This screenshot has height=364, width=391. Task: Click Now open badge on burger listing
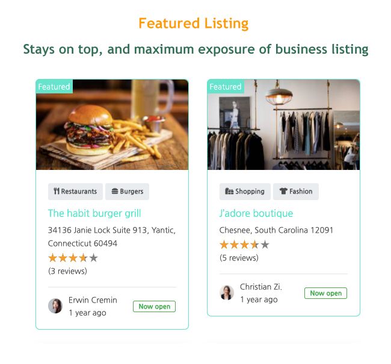tap(154, 307)
